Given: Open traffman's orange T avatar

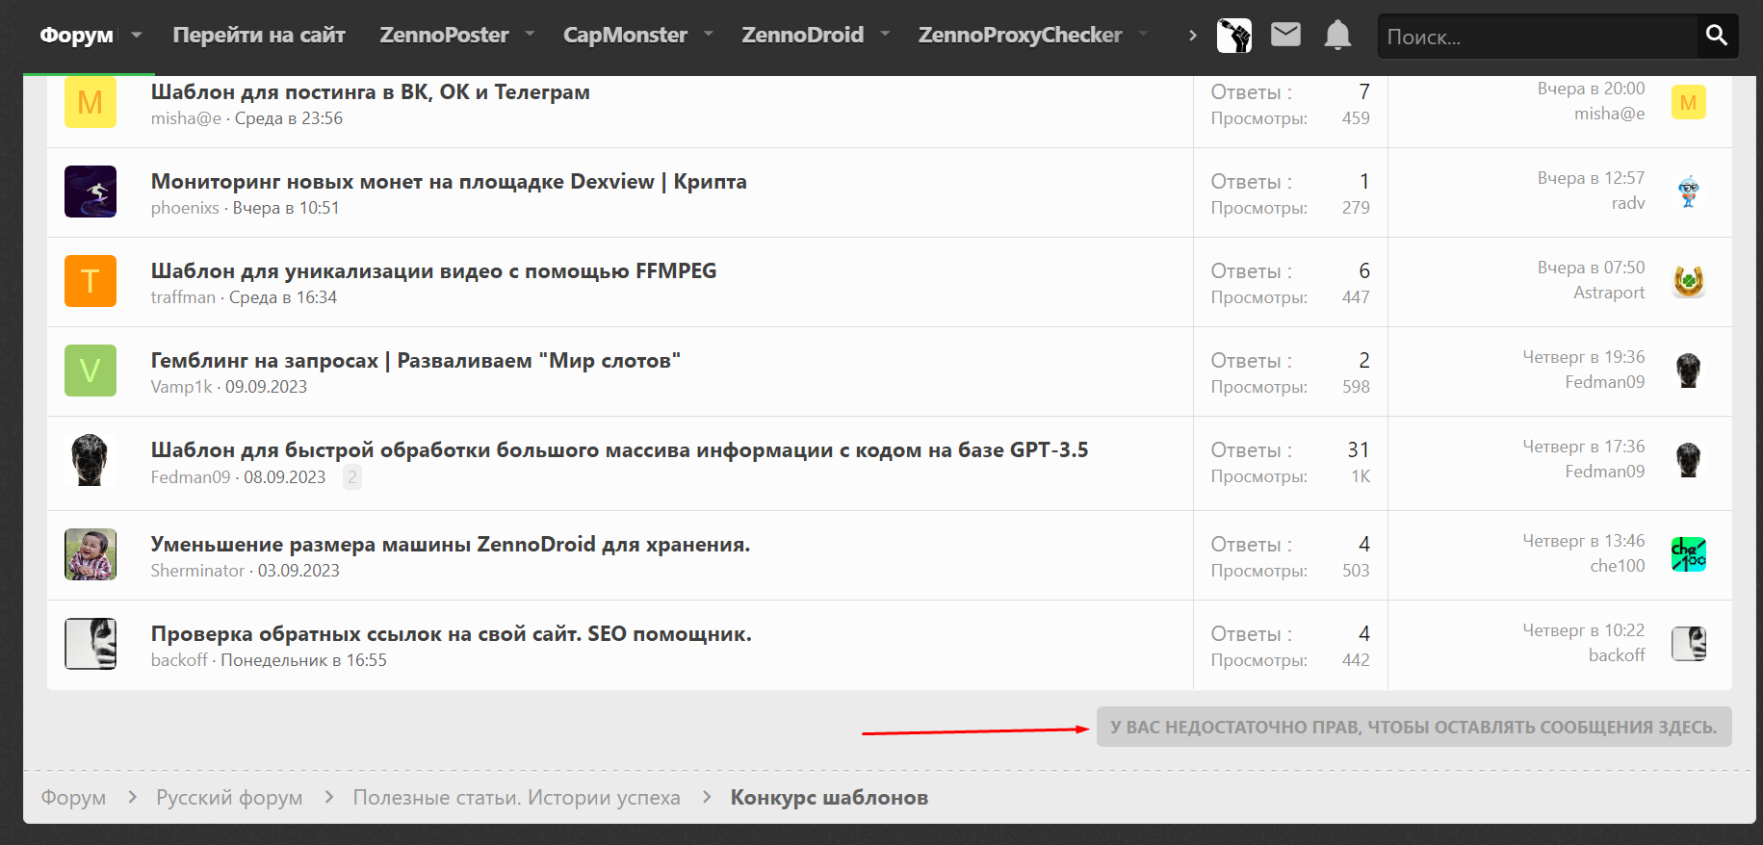Looking at the screenshot, I should coord(91,281).
